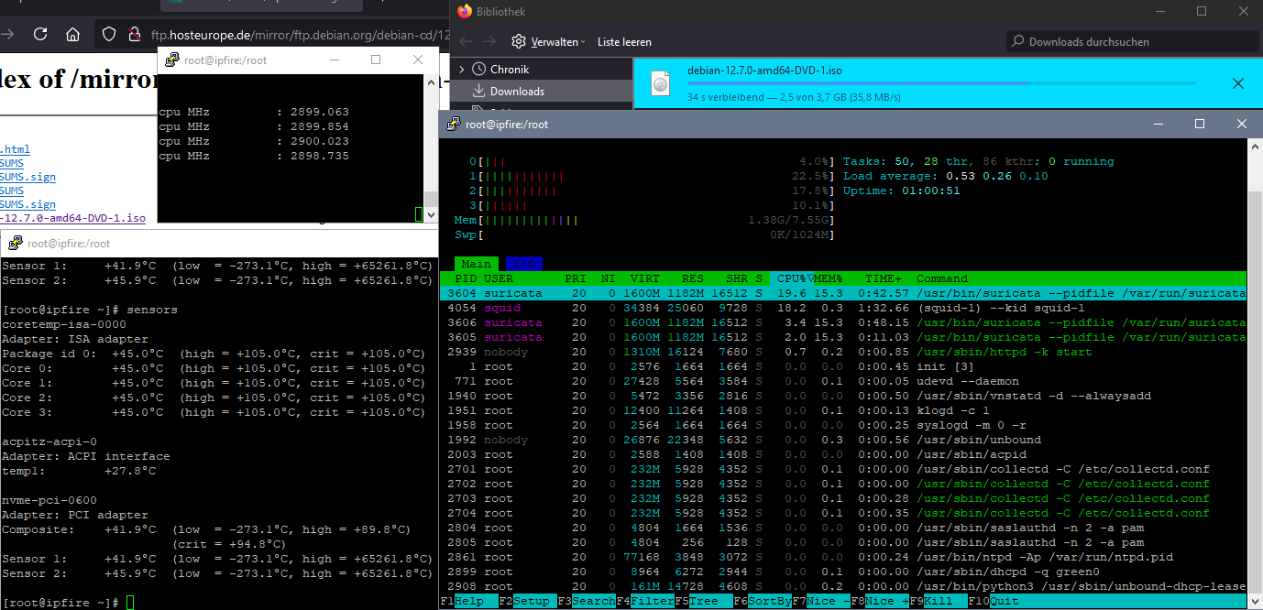Screen dimensions: 1263x610
Task: Click the browser forward arrow
Action: [x=7, y=35]
